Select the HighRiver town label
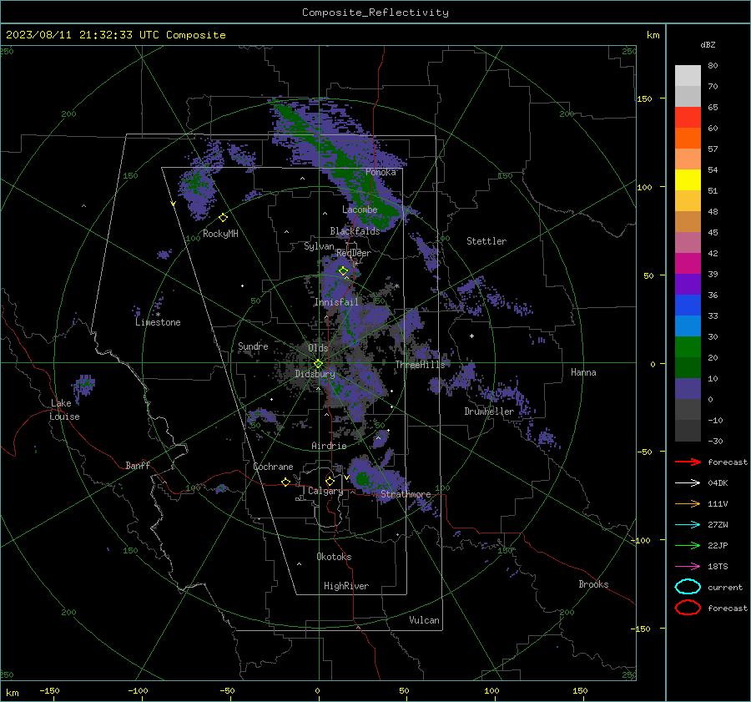The width and height of the screenshot is (751, 702). tap(346, 586)
